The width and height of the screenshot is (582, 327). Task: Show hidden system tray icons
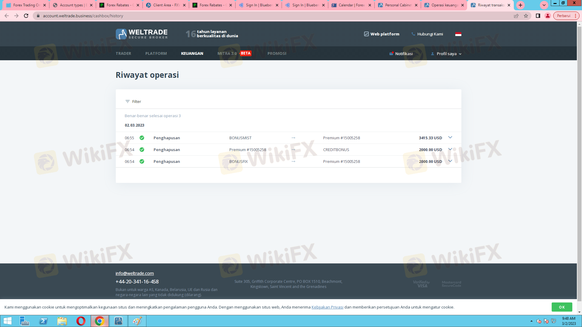click(531, 321)
